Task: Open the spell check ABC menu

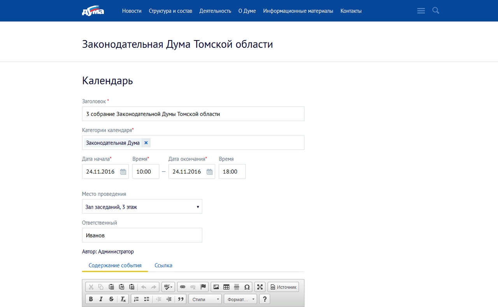Action: click(168, 287)
